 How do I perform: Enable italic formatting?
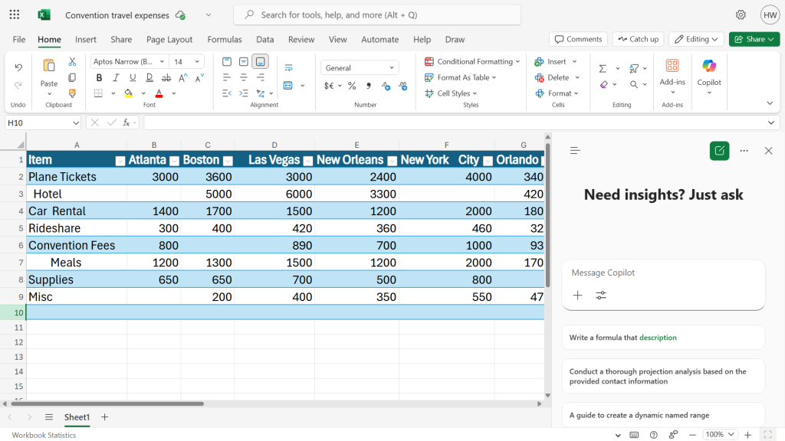coord(116,77)
